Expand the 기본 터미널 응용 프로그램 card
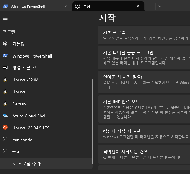Image resolution: width=190 pixels, height=174 pixels. (144, 58)
